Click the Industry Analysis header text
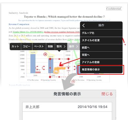This screenshot has width=128, height=120. tap(18, 13)
